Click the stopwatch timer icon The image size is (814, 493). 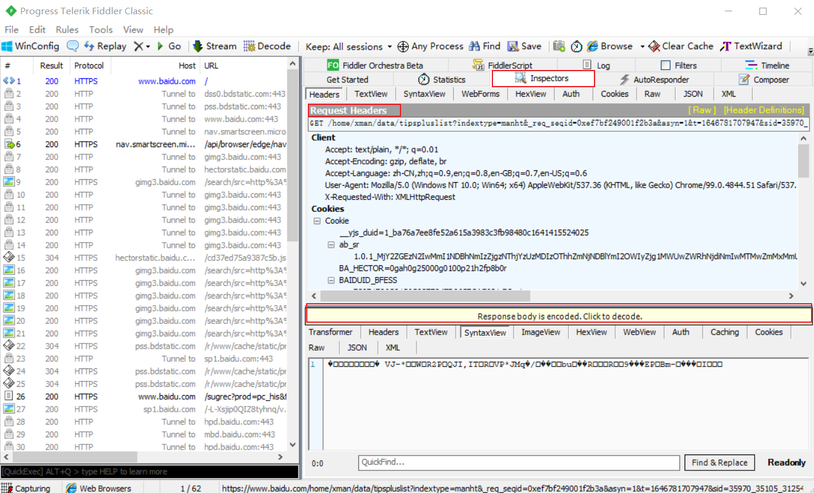click(x=577, y=46)
